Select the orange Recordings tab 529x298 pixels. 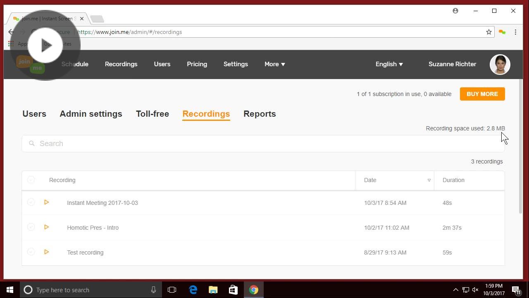click(206, 114)
